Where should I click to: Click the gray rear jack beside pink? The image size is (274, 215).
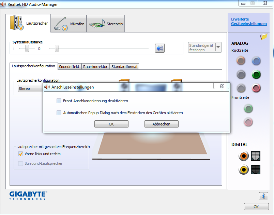pyautogui.click(x=241, y=88)
